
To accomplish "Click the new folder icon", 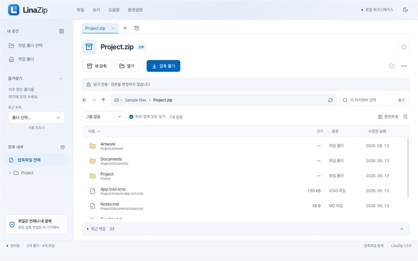I will [392, 66].
